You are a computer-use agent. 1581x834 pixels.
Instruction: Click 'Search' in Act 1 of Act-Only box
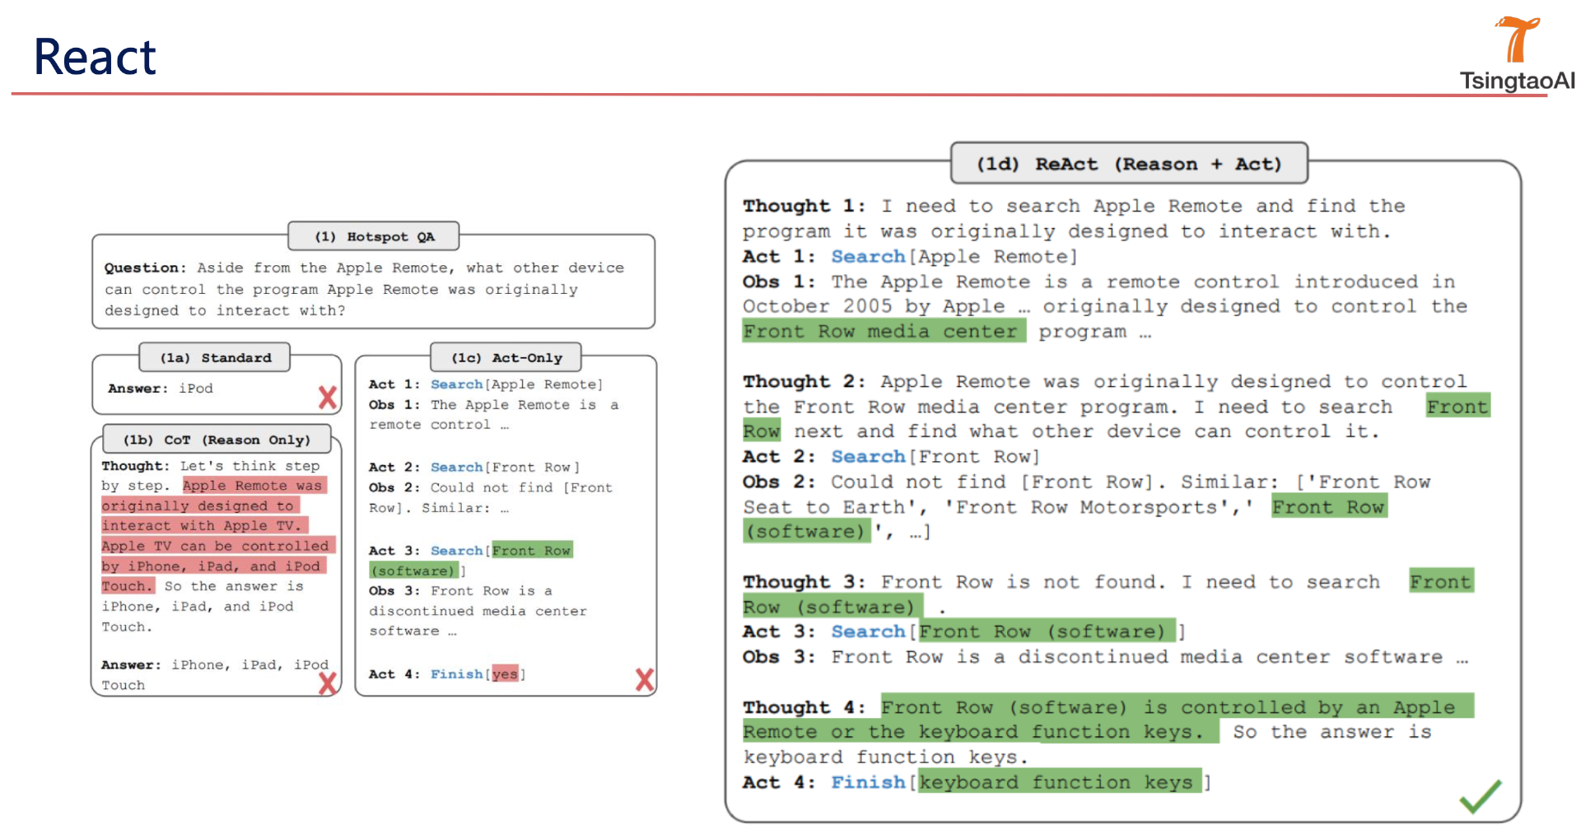pos(457,384)
